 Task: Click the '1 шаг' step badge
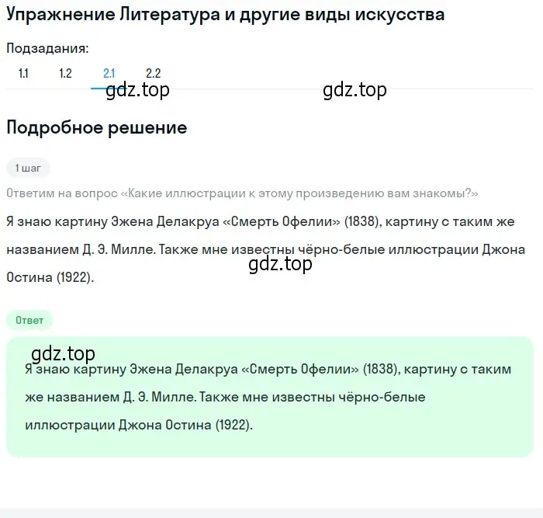click(x=28, y=169)
